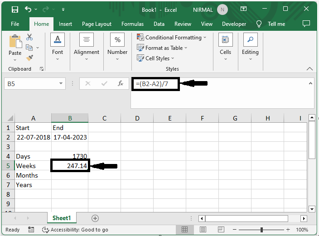The height and width of the screenshot is (236, 319).
Task: Click the Paste clipboard icon
Action: click(x=15, y=41)
